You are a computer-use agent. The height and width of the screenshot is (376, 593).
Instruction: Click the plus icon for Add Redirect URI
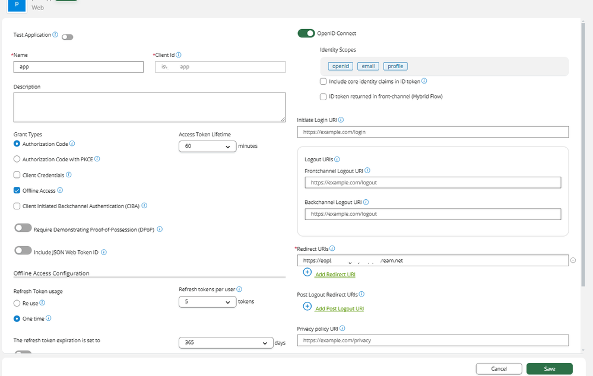pos(307,272)
